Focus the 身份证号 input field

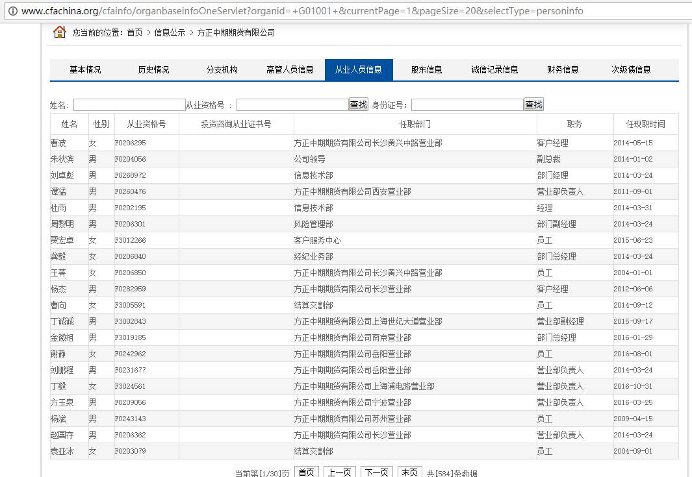click(467, 105)
